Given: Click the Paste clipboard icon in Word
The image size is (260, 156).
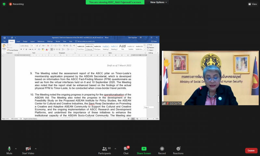Looking at the screenshot, I should [4, 46].
